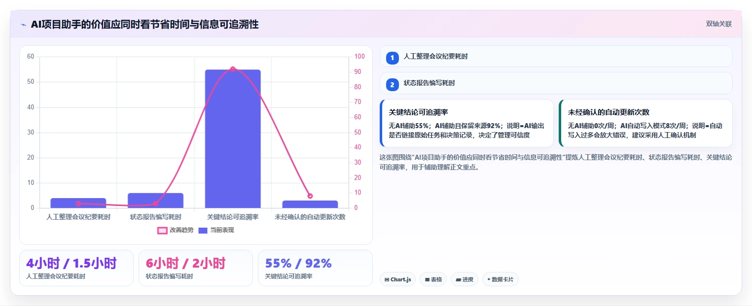Viewport: 752px width, 306px height.
Task: Click the line point above 状态报告编写耗时
Action: click(155, 204)
